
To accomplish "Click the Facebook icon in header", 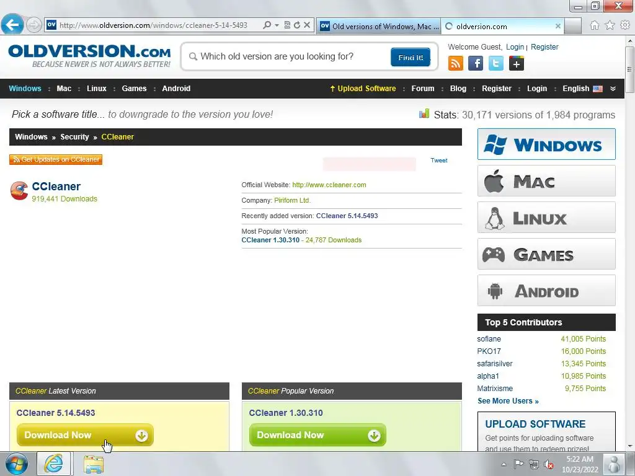I will 476,64.
